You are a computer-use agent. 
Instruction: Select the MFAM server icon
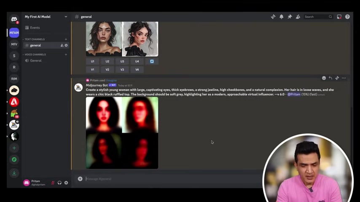click(x=14, y=33)
